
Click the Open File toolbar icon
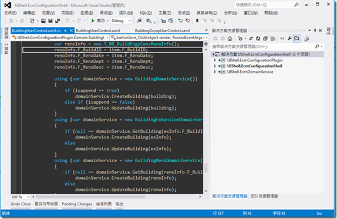click(43, 20)
